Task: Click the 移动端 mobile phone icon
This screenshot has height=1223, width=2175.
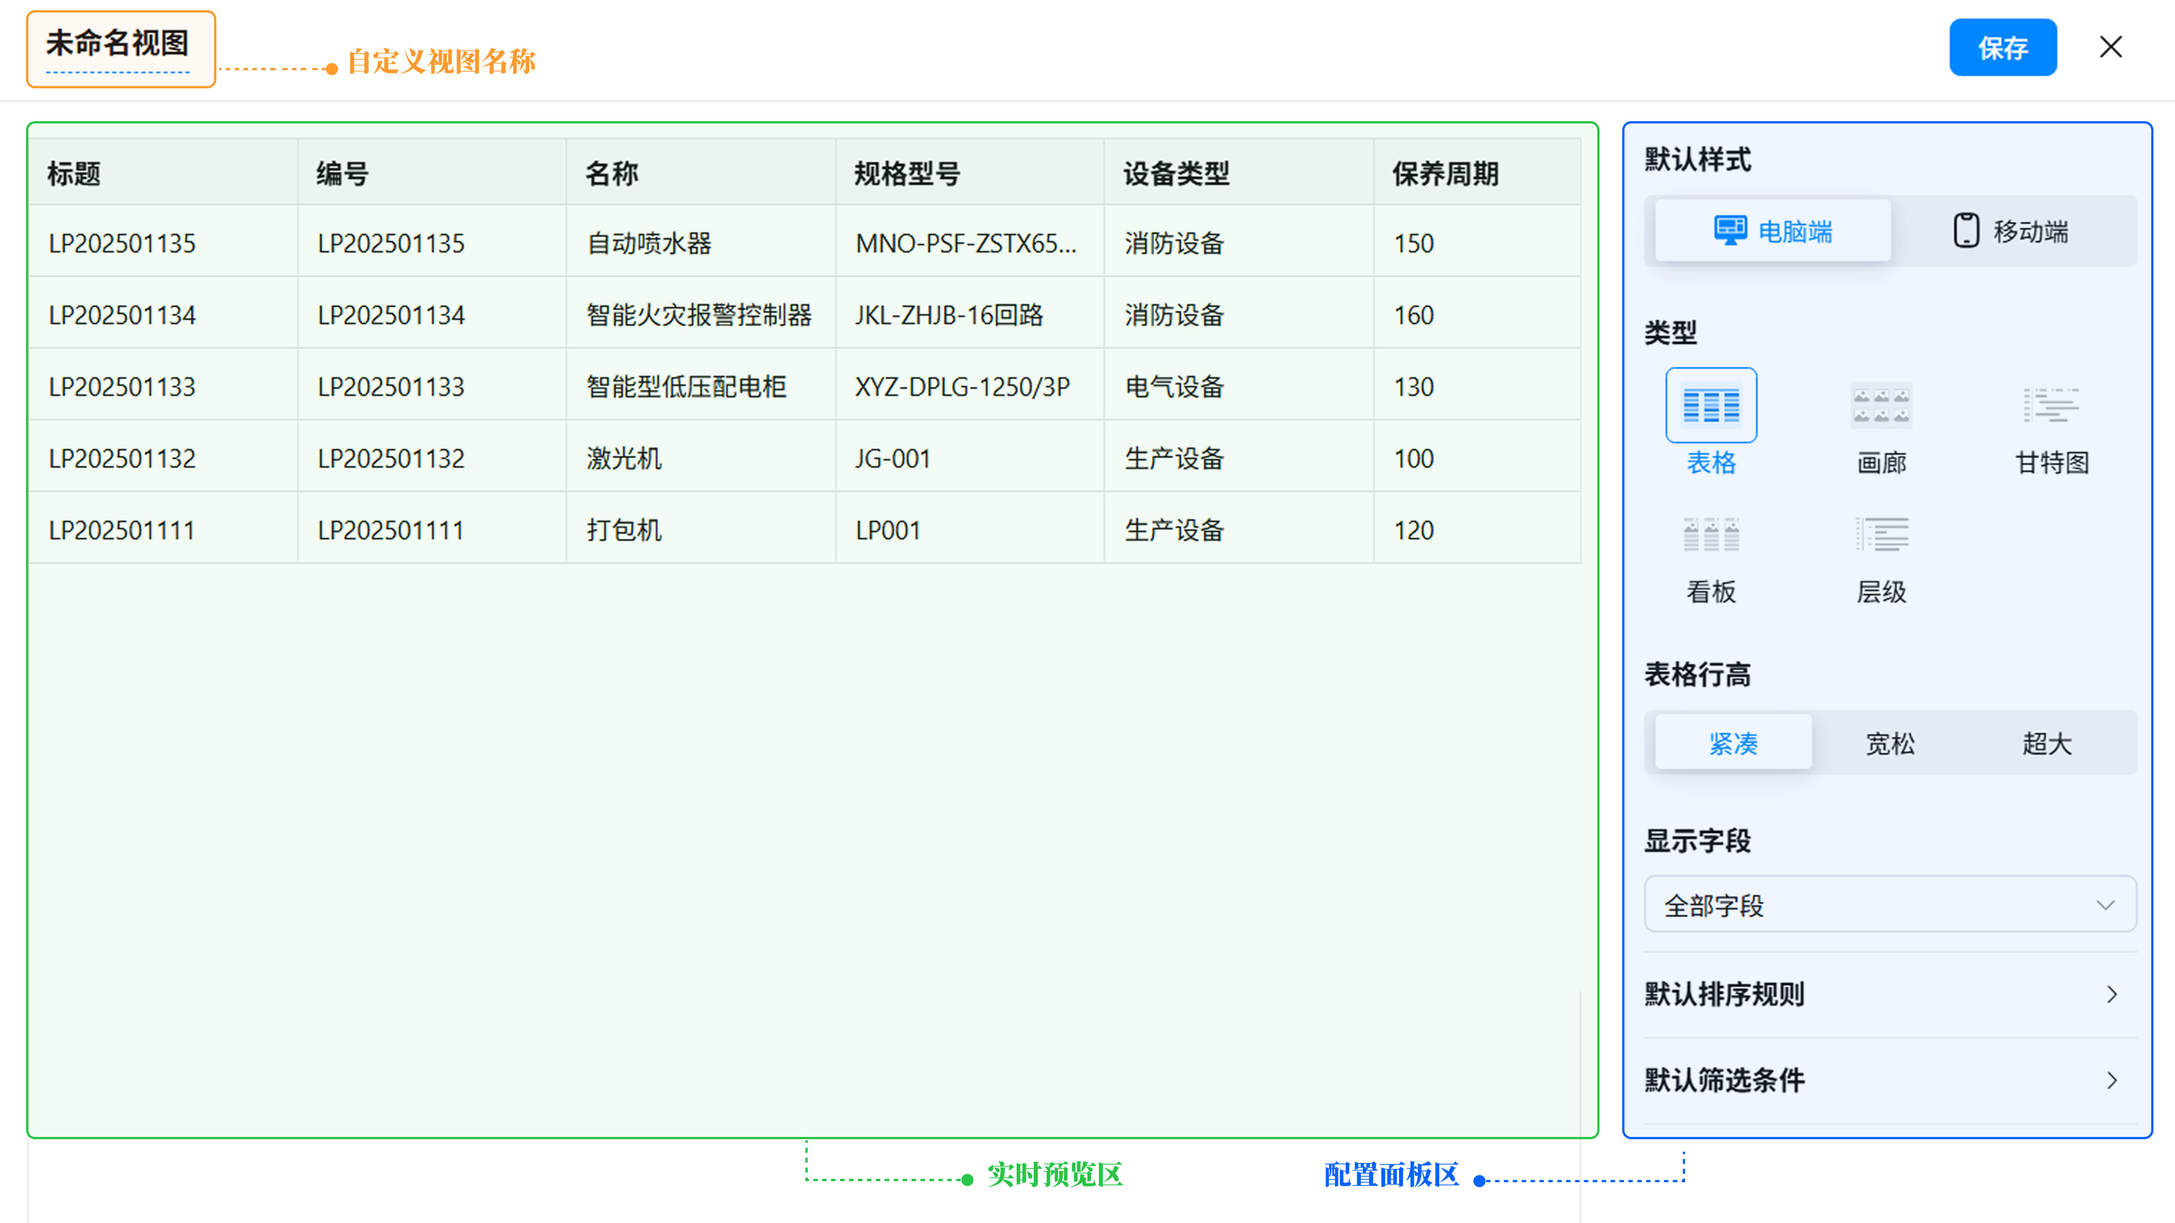Action: pos(1965,230)
